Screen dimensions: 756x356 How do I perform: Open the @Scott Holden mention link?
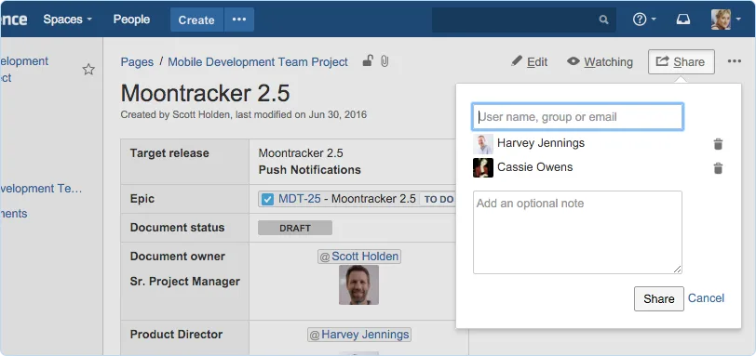[359, 257]
